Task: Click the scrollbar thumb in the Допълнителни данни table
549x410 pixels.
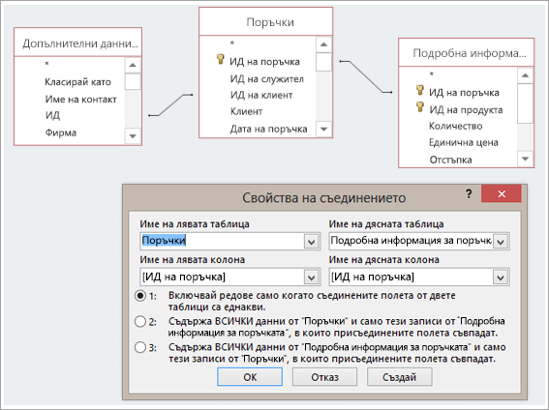Action: (x=133, y=81)
